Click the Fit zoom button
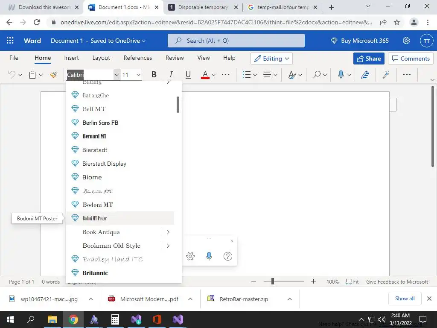 tap(352, 282)
